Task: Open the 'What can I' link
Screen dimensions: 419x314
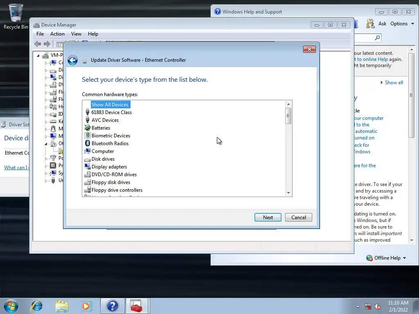Action: pos(16,167)
